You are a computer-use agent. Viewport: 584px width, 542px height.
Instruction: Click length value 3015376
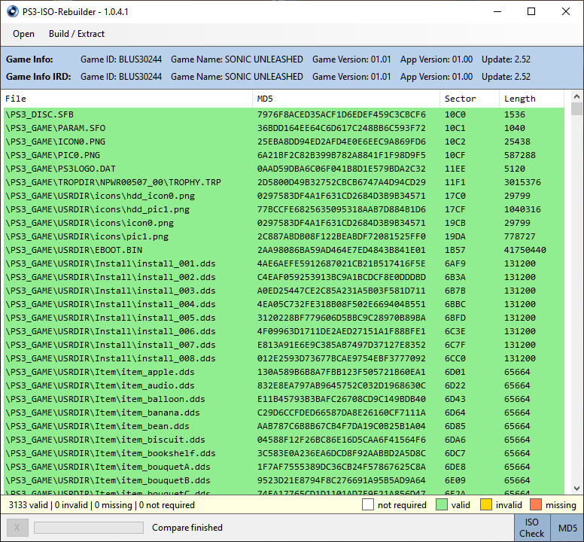click(x=522, y=182)
